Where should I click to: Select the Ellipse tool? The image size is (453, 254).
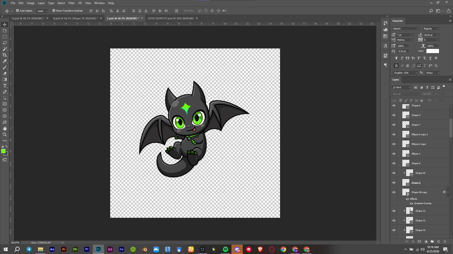pos(5,116)
